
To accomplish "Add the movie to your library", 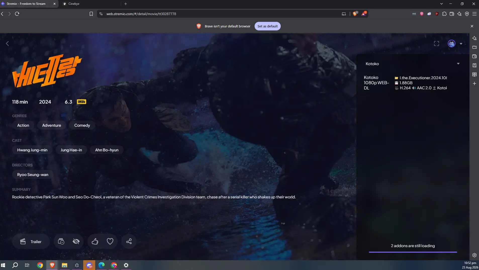I will pos(61,242).
